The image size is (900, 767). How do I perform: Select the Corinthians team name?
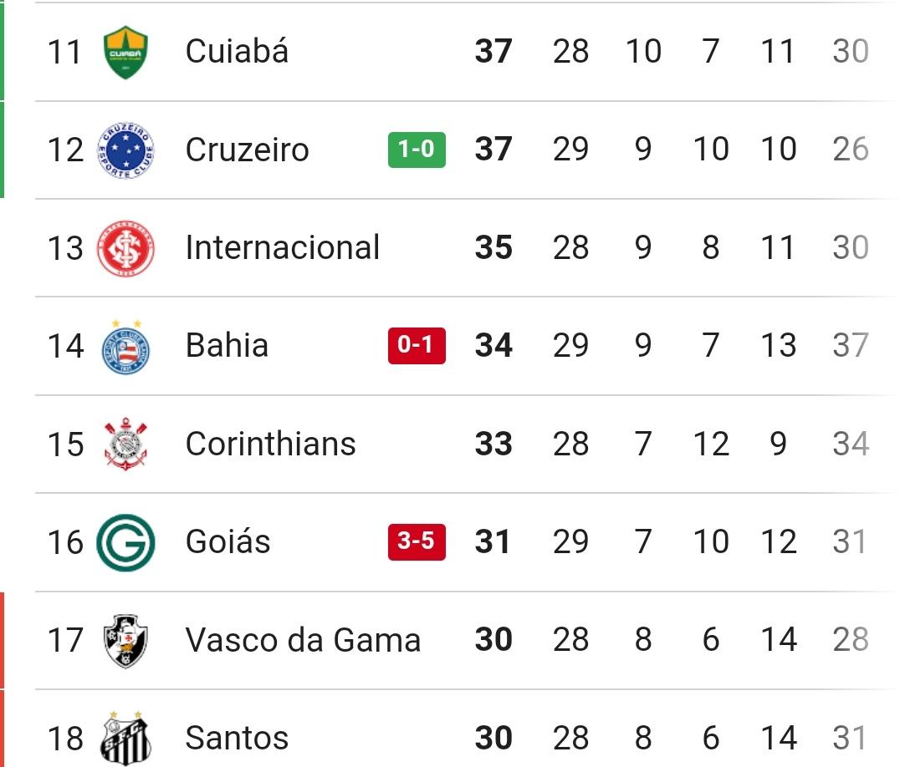click(270, 444)
